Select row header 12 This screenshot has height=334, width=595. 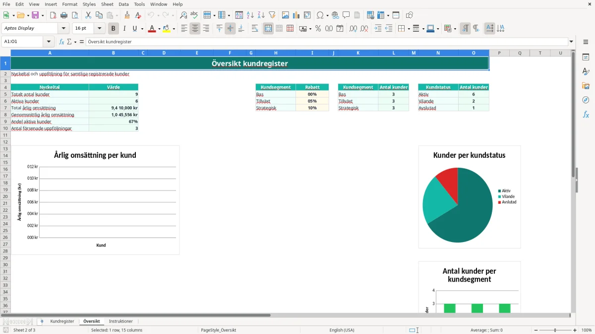click(x=5, y=142)
